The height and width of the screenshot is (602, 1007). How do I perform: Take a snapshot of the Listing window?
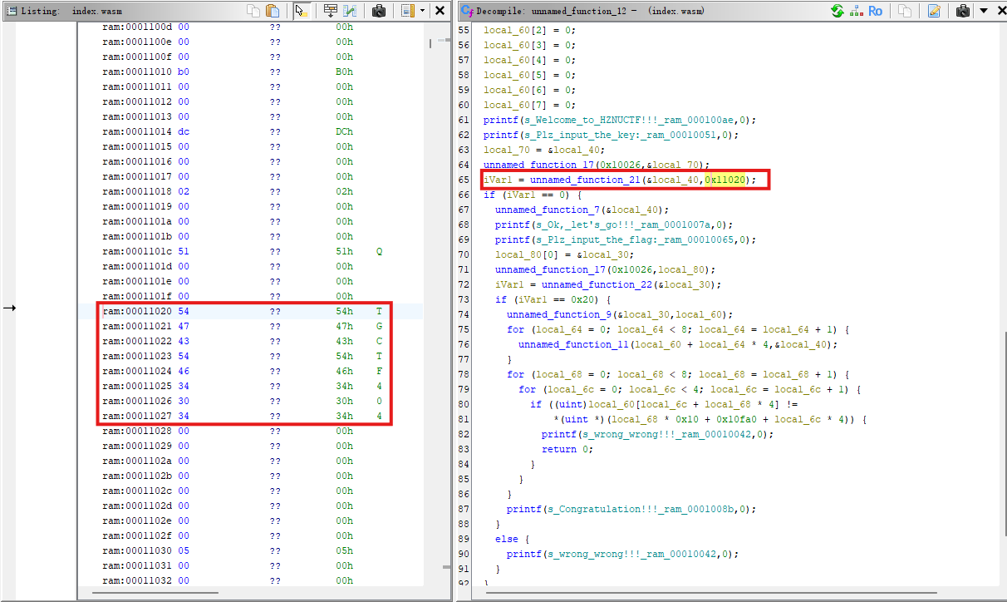pyautogui.click(x=379, y=11)
